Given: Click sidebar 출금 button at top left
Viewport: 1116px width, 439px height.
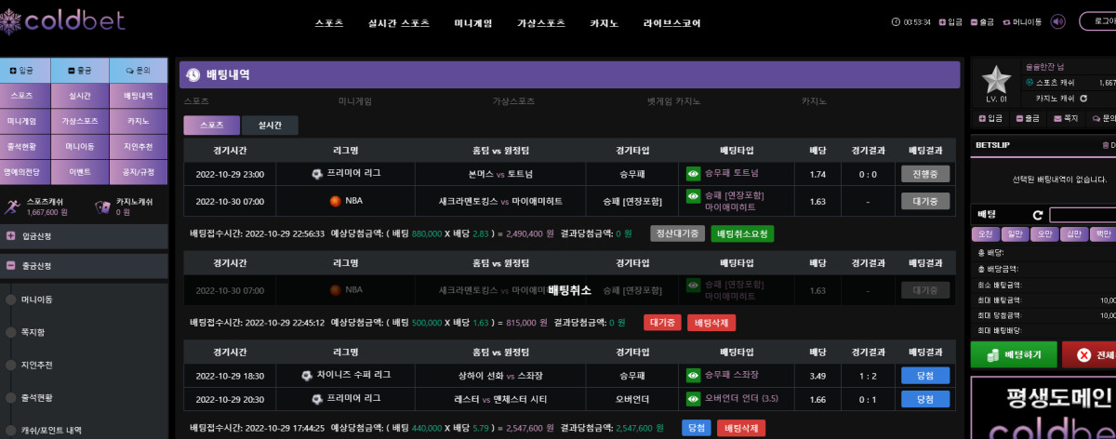Looking at the screenshot, I should pos(82,70).
